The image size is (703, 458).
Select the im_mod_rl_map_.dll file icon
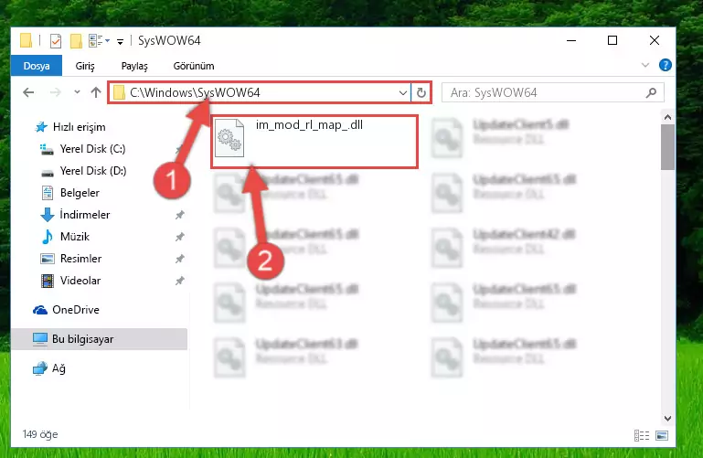point(229,138)
